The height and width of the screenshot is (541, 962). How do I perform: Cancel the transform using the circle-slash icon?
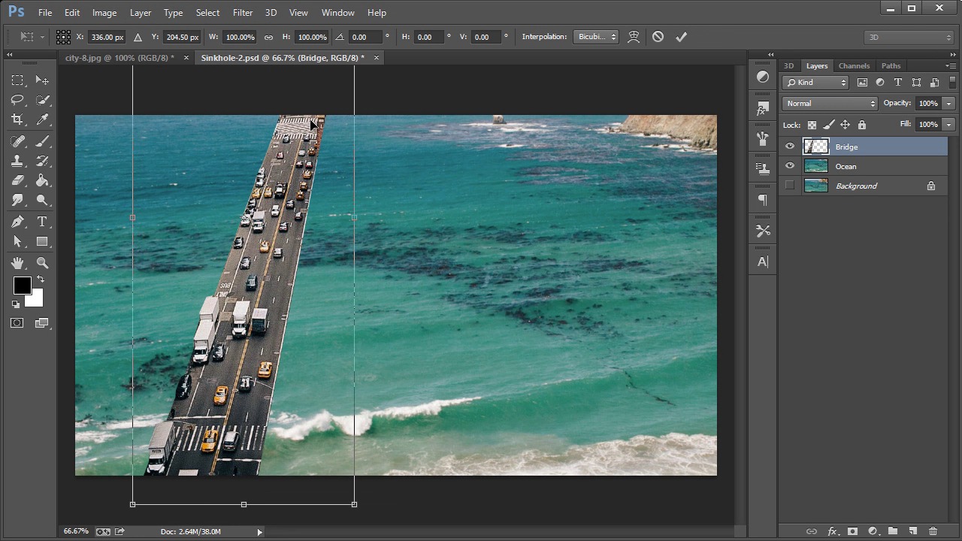click(x=658, y=37)
